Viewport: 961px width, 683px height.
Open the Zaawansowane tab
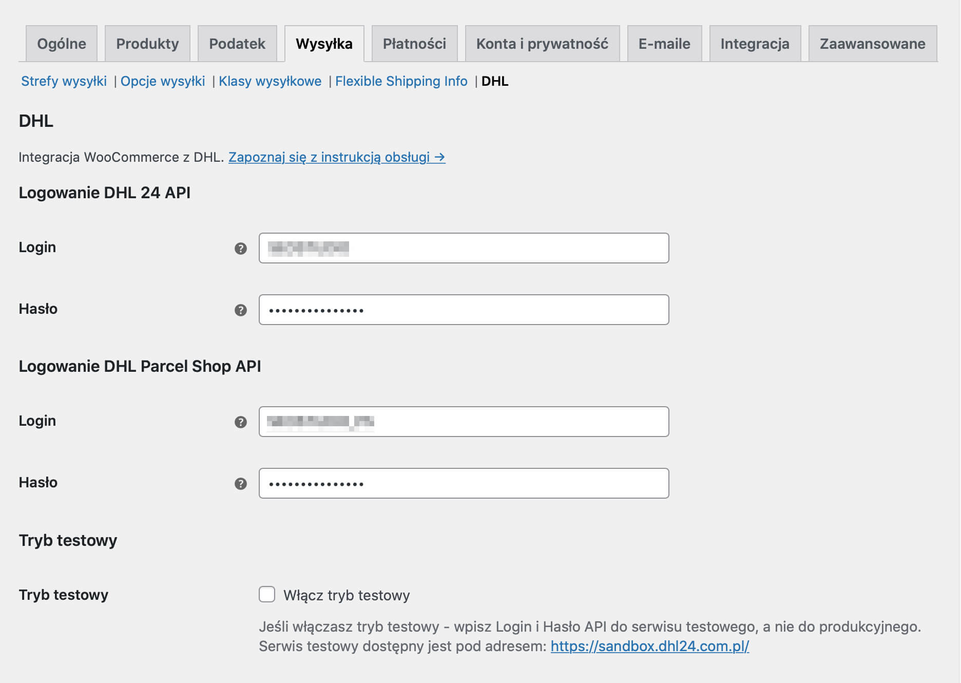873,44
